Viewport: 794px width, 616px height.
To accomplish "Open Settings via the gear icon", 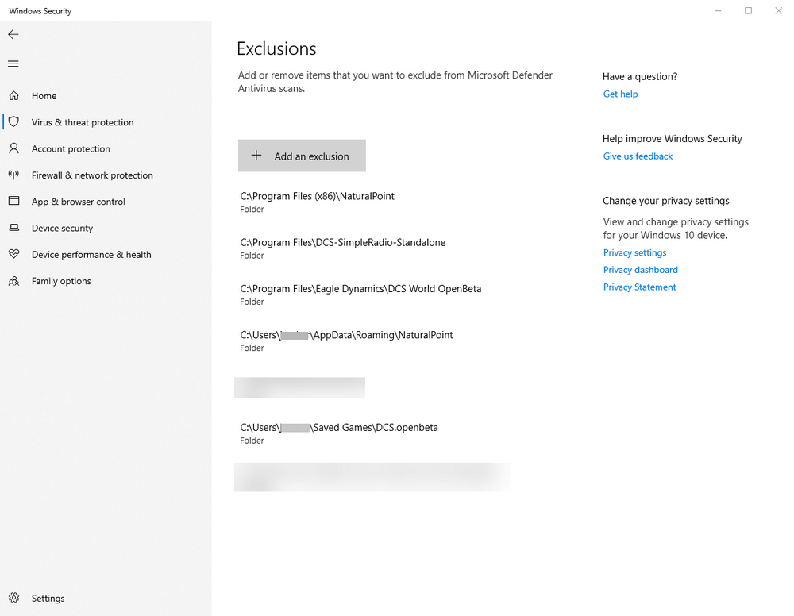I will pos(13,598).
